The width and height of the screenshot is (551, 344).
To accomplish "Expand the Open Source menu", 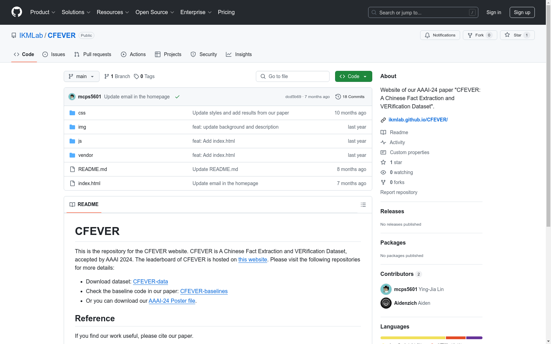I will coord(155,12).
